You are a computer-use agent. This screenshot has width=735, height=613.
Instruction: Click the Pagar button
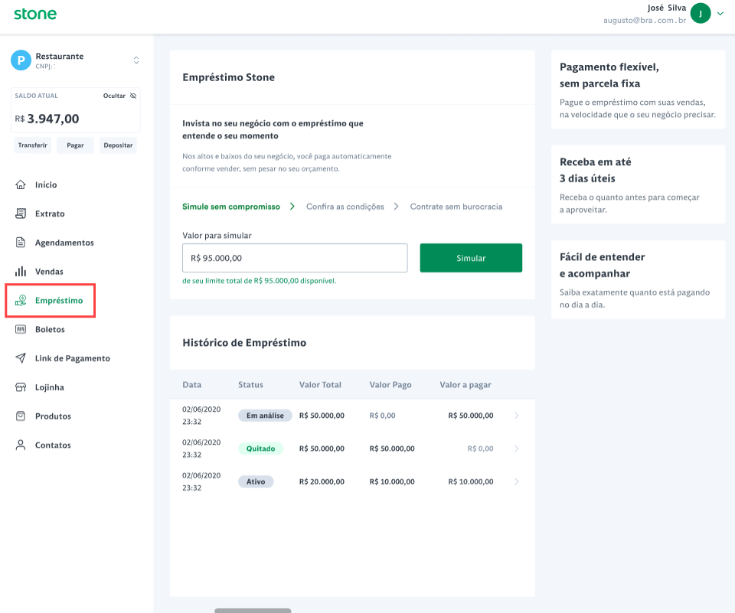click(75, 145)
